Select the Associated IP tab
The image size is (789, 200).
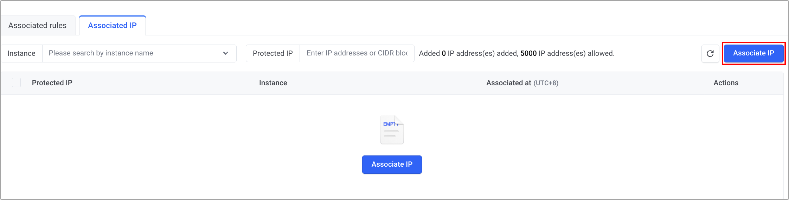112,26
